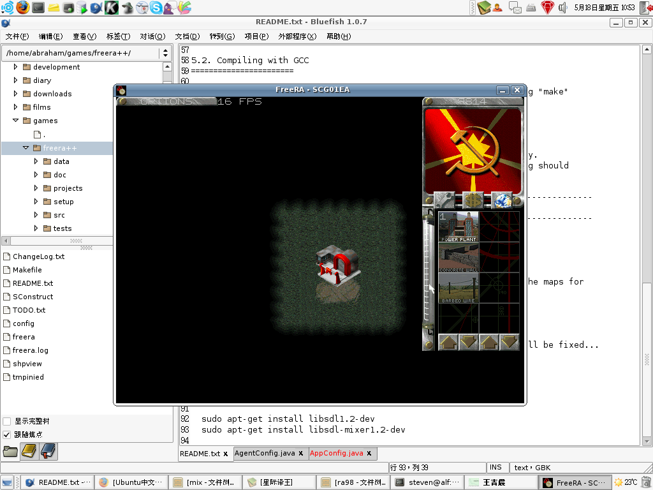Uncheck the 跟随焦点 checkbox

tap(6, 434)
